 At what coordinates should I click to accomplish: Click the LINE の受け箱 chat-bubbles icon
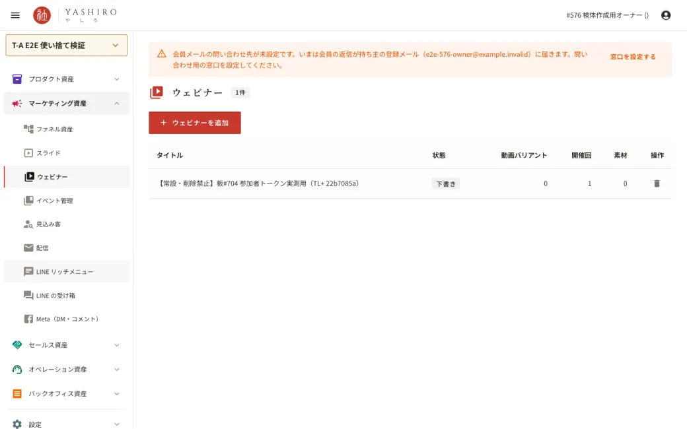click(x=28, y=296)
